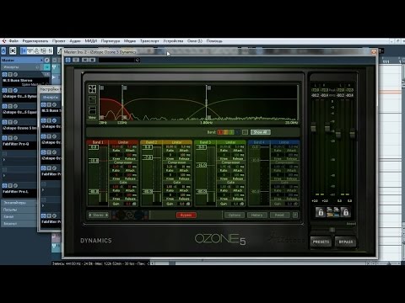Open editor for FabFilter Pro-Q insert in inspector
Image resolution: width=405 pixels, height=303 pixels.
click(x=15, y=138)
